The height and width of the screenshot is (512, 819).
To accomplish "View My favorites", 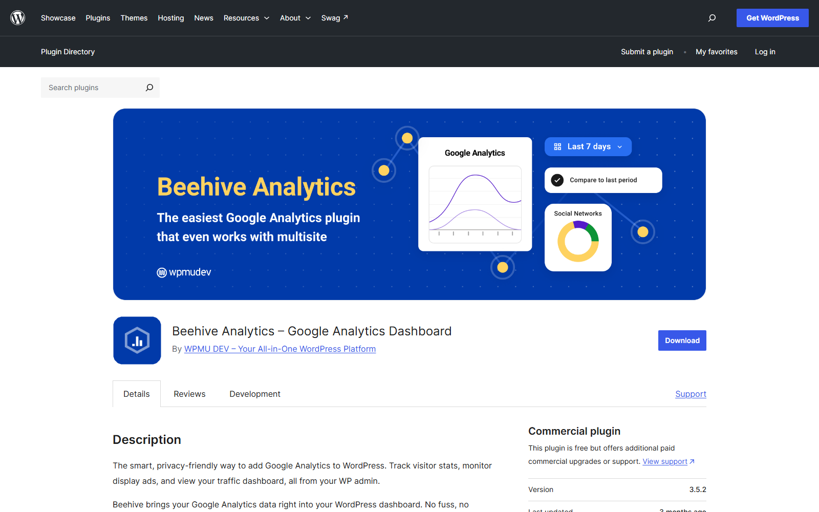I will pyautogui.click(x=717, y=52).
